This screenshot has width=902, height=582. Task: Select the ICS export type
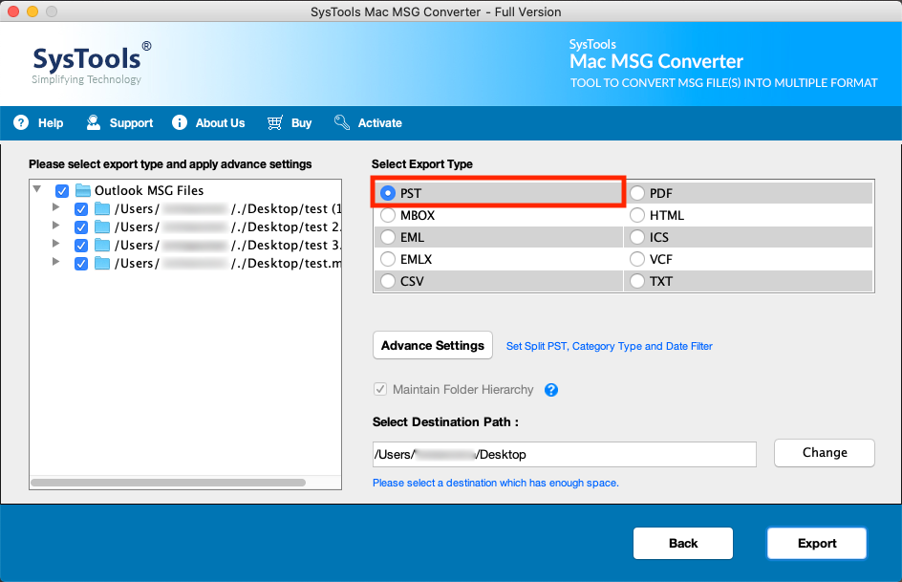[x=637, y=237]
